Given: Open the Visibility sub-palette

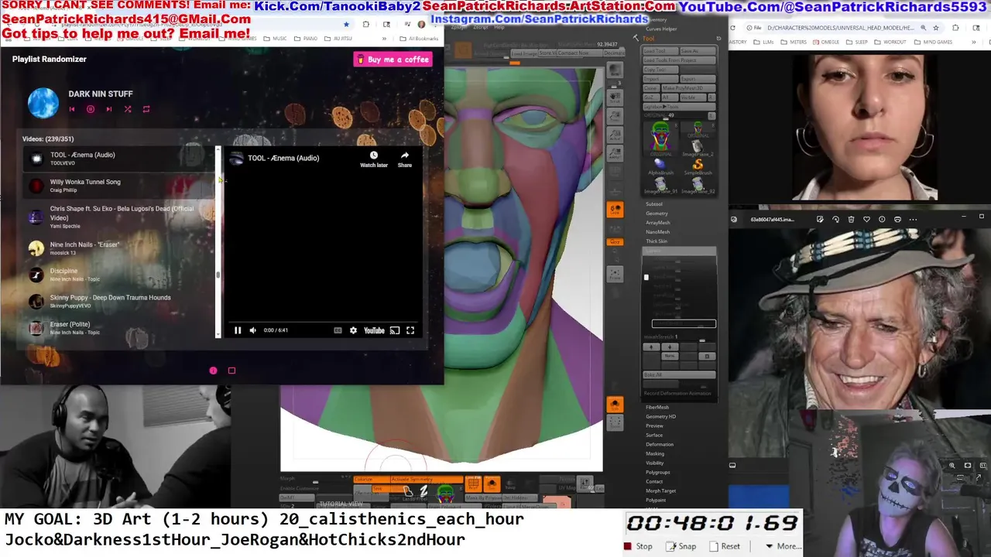Looking at the screenshot, I should point(655,463).
